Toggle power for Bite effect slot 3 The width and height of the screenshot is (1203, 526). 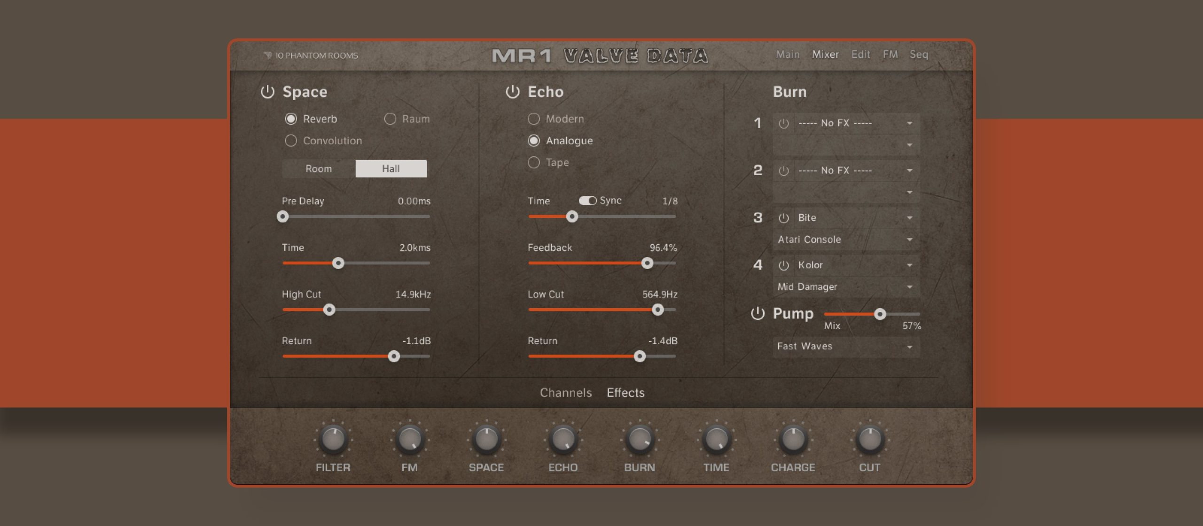[x=783, y=218]
